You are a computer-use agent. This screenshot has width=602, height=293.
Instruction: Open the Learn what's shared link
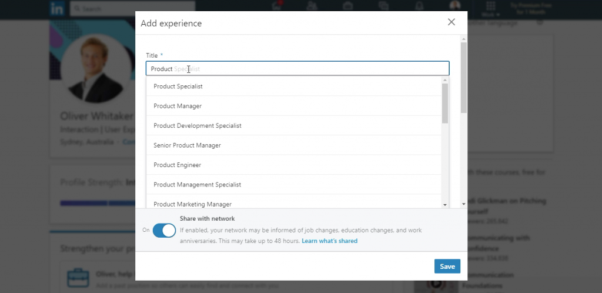tap(329, 241)
